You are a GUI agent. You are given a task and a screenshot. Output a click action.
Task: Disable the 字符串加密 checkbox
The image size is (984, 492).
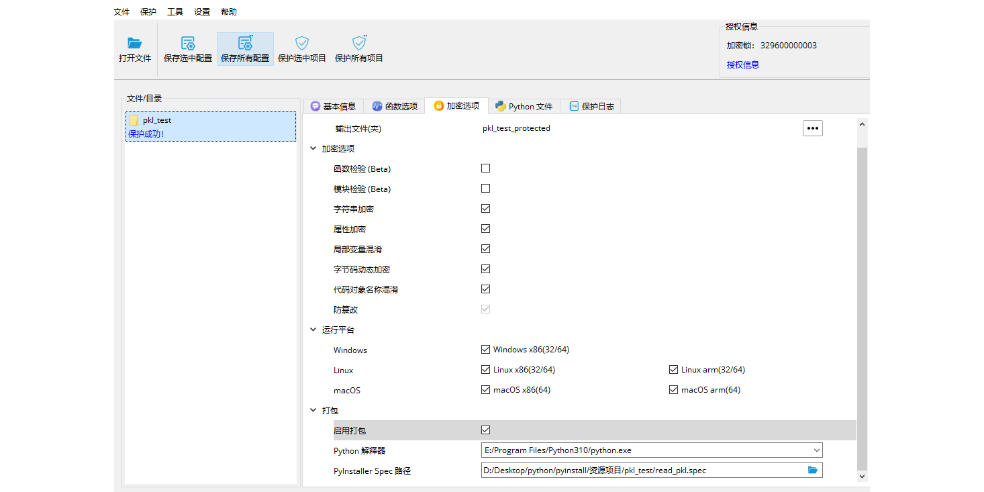click(485, 208)
